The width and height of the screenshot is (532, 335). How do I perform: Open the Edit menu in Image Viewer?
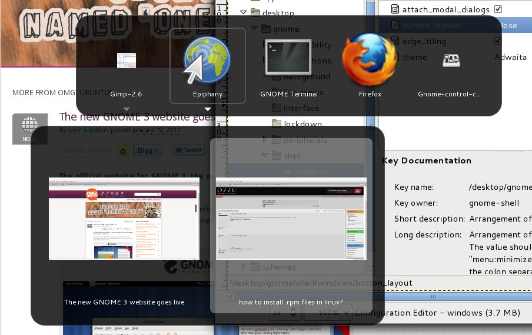point(108,328)
